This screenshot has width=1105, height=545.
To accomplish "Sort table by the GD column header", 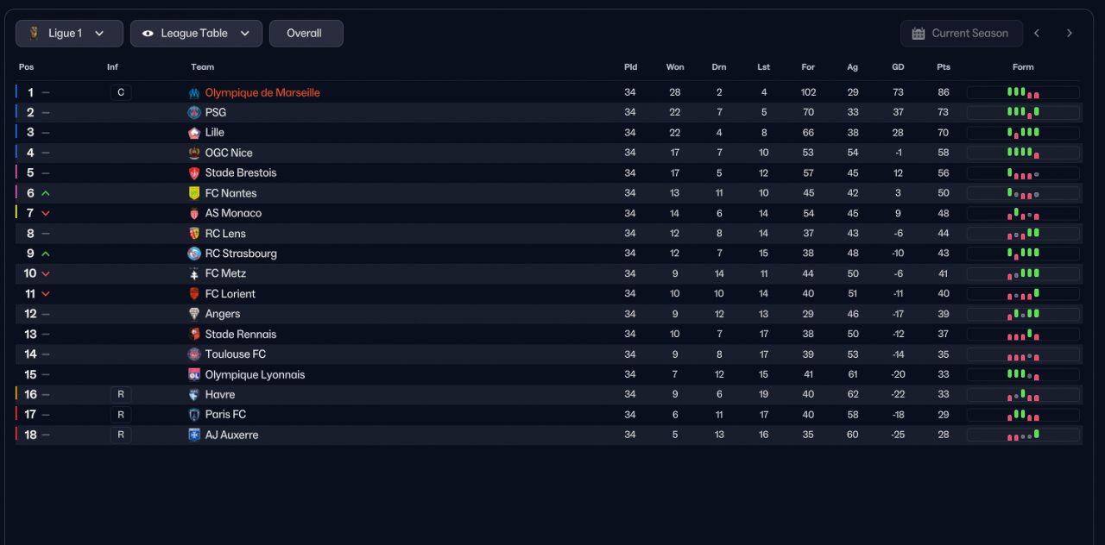I will pos(898,67).
